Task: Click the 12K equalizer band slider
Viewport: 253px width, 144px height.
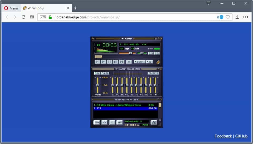Action: [x=146, y=85]
